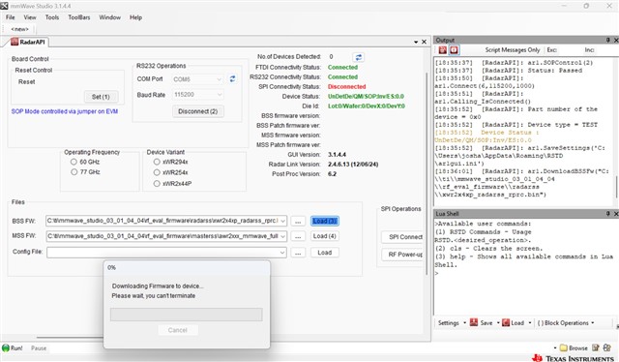Screen dimensions: 619x362
Task: Click the Pause control in status bar
Action: click(39, 348)
